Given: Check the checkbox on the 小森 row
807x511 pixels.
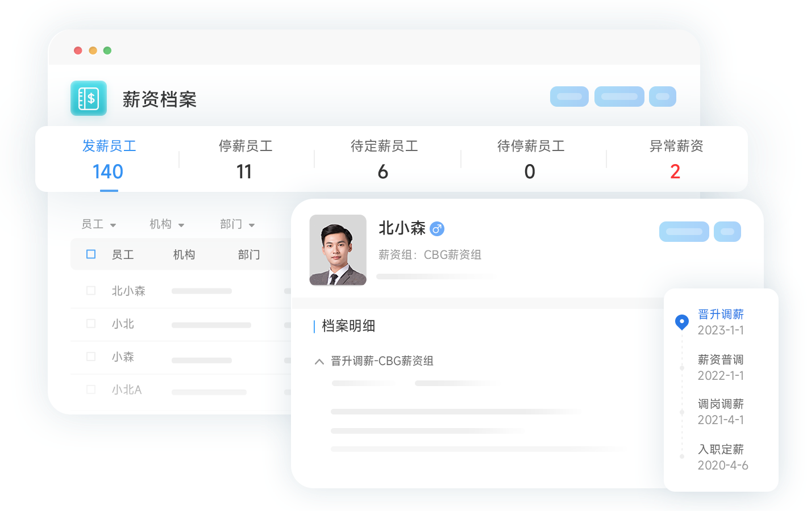Looking at the screenshot, I should pyautogui.click(x=91, y=357).
